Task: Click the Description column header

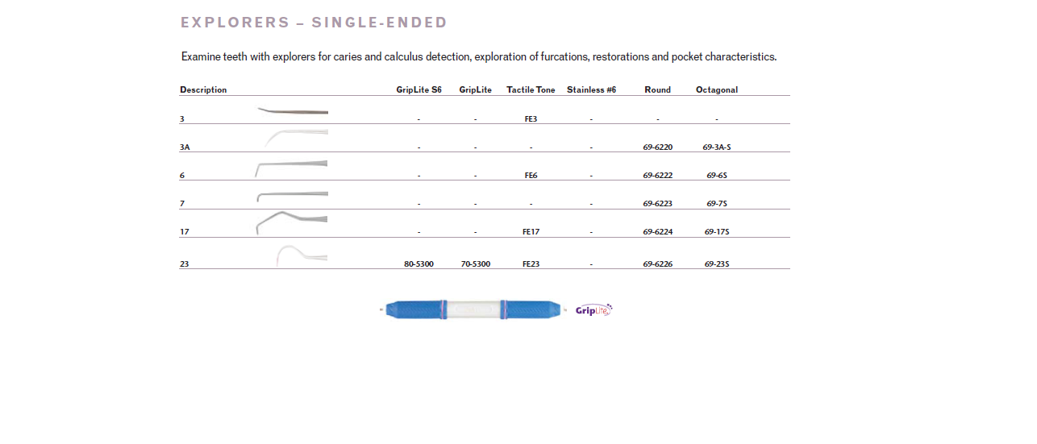Action: coord(203,90)
